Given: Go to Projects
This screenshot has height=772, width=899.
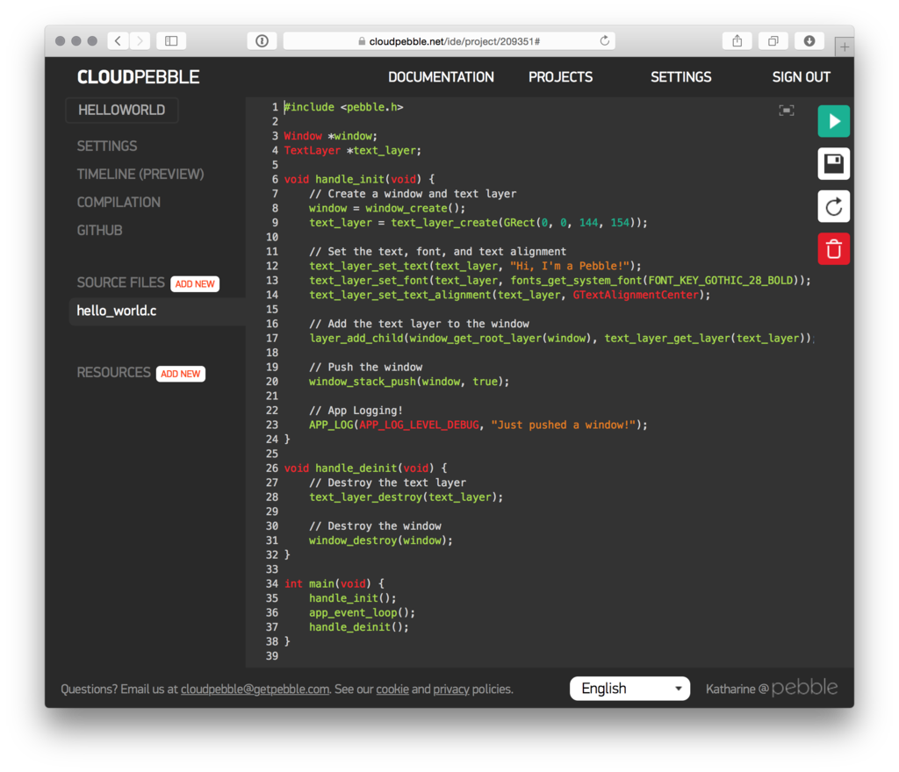Looking at the screenshot, I should (561, 77).
